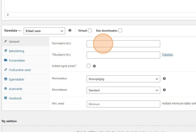The width and height of the screenshot is (196, 132).
Task: Click help icon next to Momsstatus dropdown
Action: coord(164,78)
